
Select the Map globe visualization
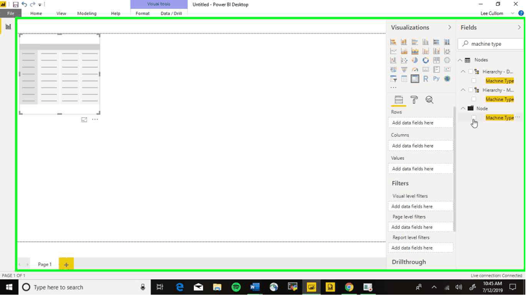pyautogui.click(x=447, y=60)
